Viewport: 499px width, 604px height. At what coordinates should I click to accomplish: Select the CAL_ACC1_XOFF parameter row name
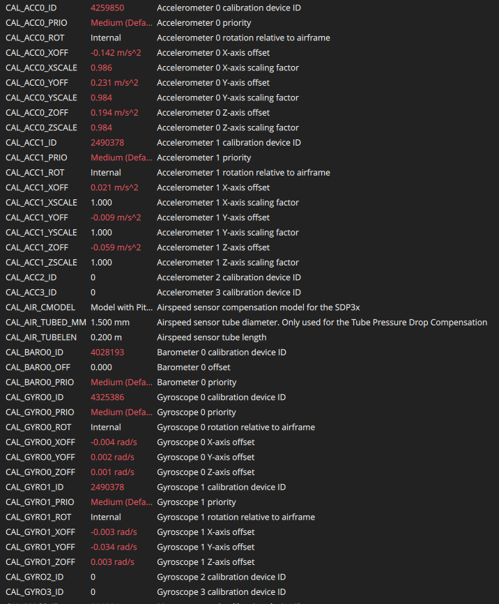click(38, 187)
